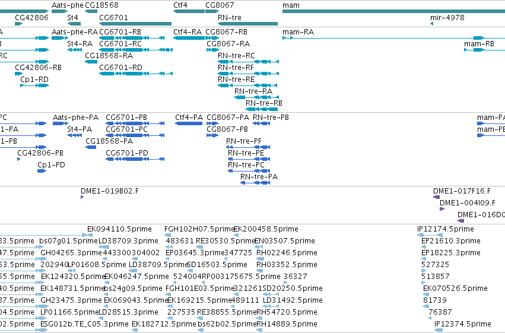Click the 'CG42806' gene label
Screen dimensions: 505x333
(x=31, y=17)
